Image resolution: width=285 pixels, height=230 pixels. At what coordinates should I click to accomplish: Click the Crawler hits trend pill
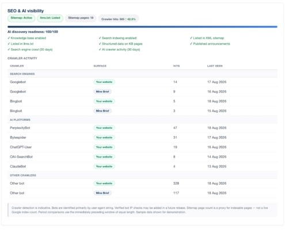pyautogui.click(x=119, y=19)
